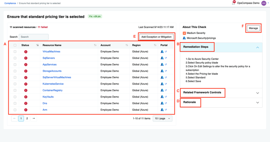
Task: Focus the Search input field
Action: pyautogui.click(x=34, y=37)
